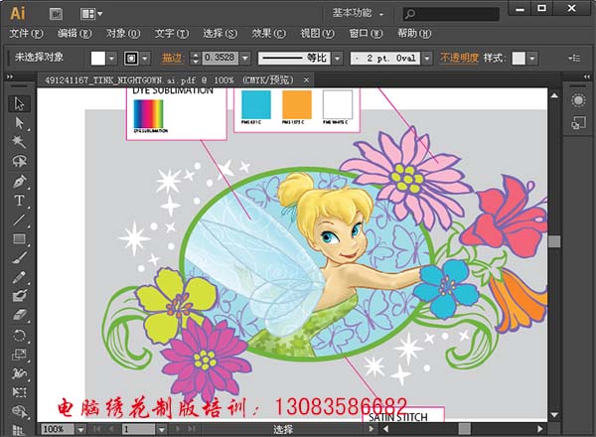
Task: Select the Scale tool
Action: click(19, 355)
